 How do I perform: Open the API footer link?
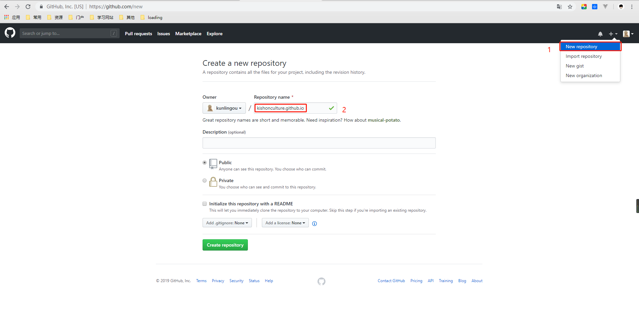[x=431, y=281]
